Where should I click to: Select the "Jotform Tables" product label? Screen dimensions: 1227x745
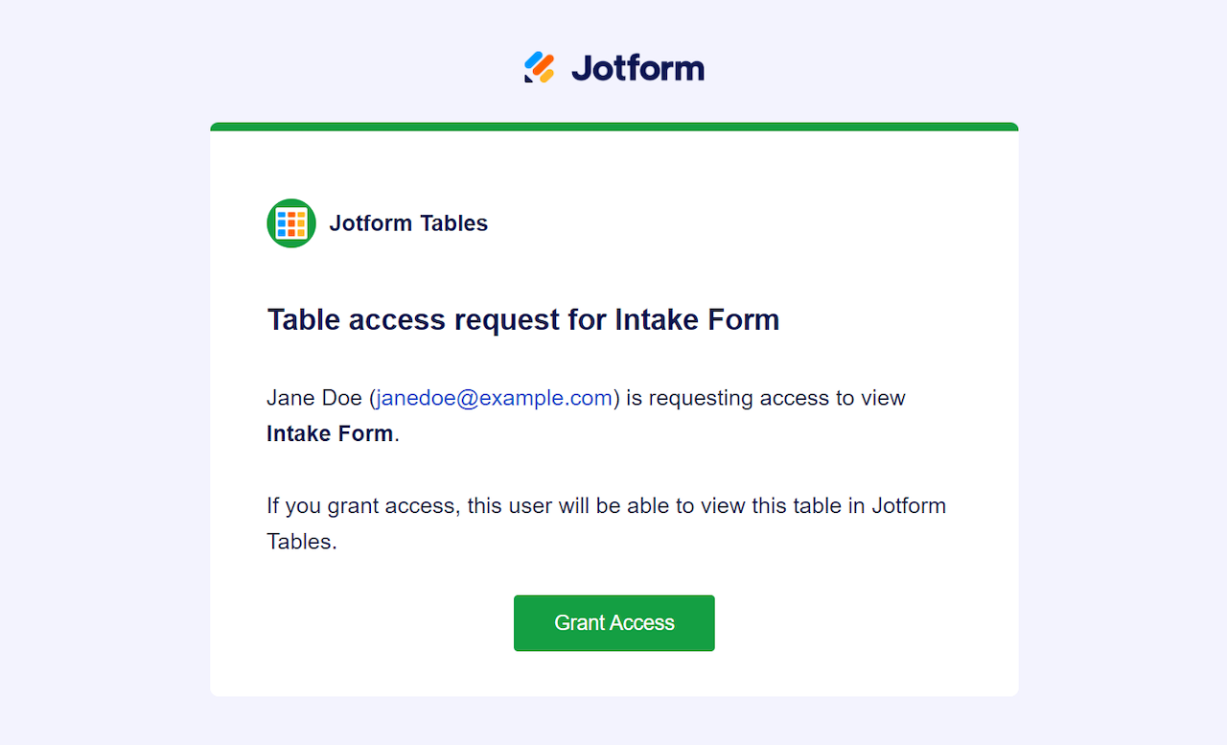408,223
